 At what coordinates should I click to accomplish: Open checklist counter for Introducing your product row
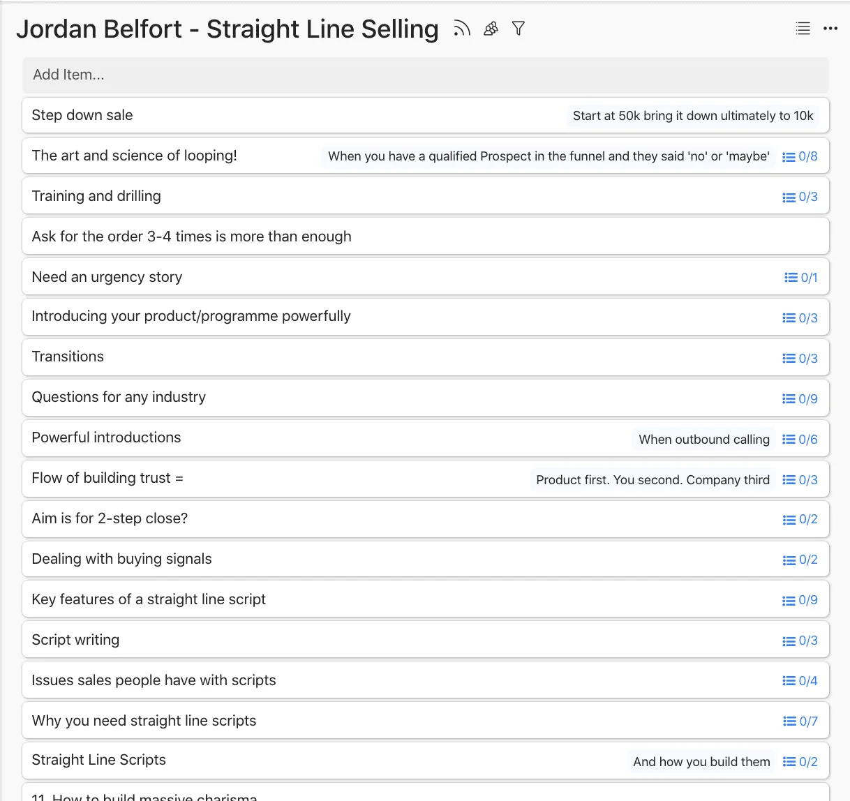click(800, 318)
